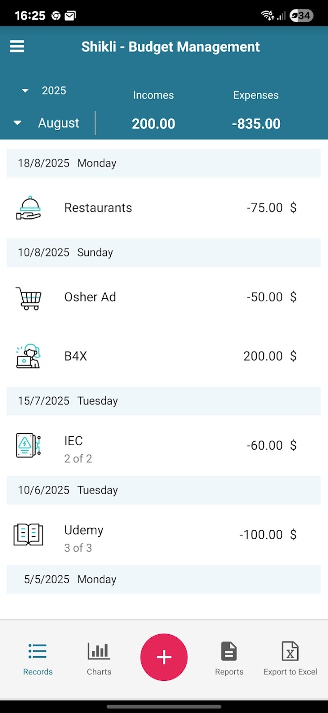Open the hamburger menu
Screen dimensions: 328x713
coord(17,47)
